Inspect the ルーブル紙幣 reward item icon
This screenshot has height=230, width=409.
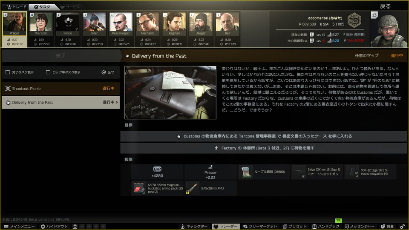point(246,172)
